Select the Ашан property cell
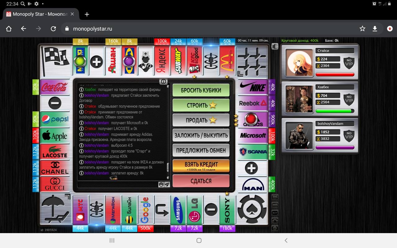397x248 pixels. pos(113,60)
